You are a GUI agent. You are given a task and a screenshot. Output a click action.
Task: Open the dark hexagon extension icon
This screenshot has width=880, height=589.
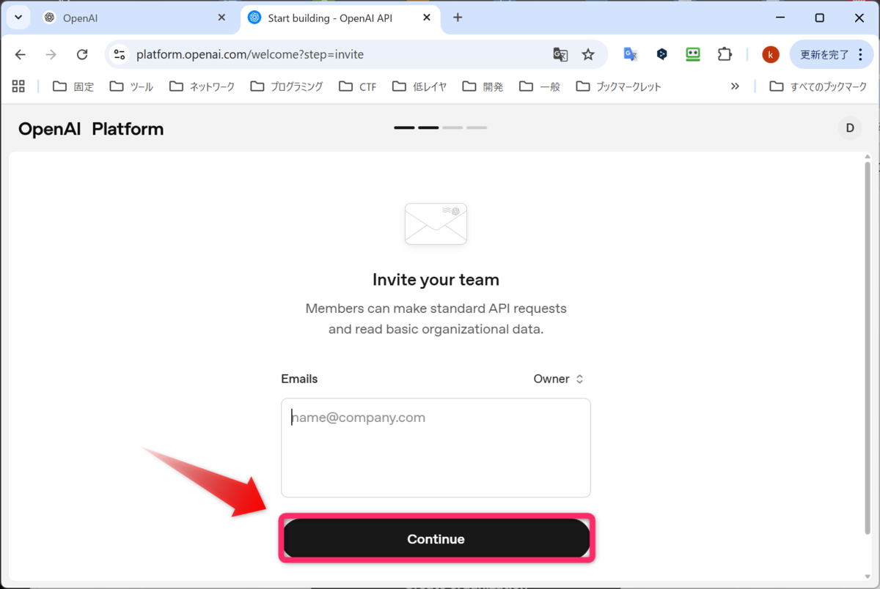(661, 54)
